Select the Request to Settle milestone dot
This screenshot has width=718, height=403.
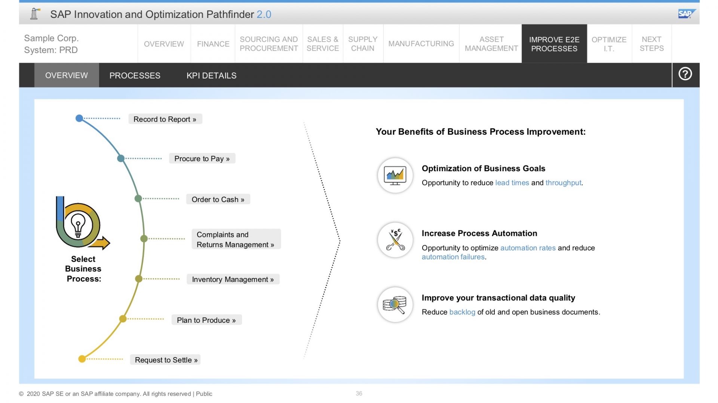(x=82, y=359)
